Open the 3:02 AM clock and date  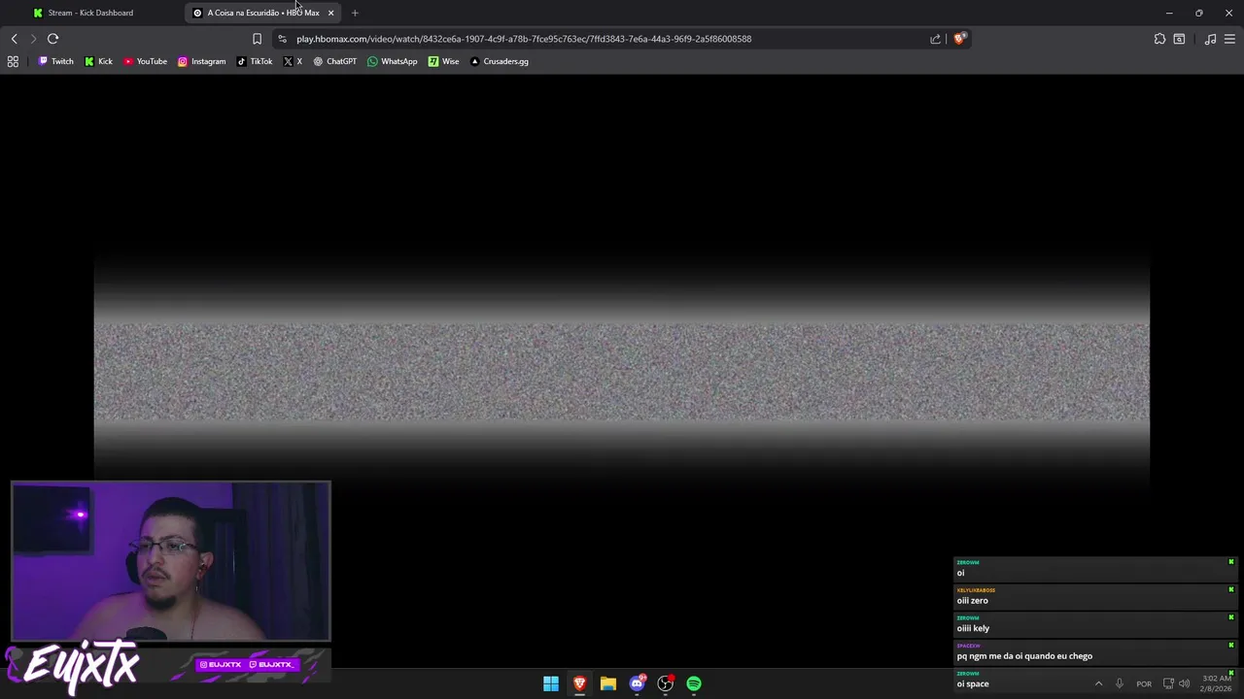pos(1216,683)
